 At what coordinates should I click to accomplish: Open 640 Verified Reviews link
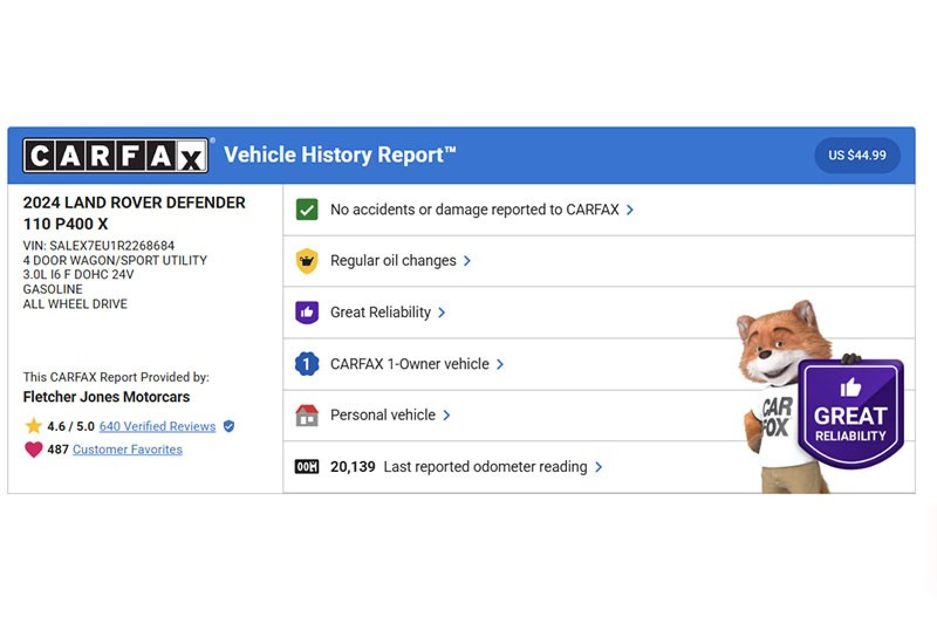tap(157, 426)
